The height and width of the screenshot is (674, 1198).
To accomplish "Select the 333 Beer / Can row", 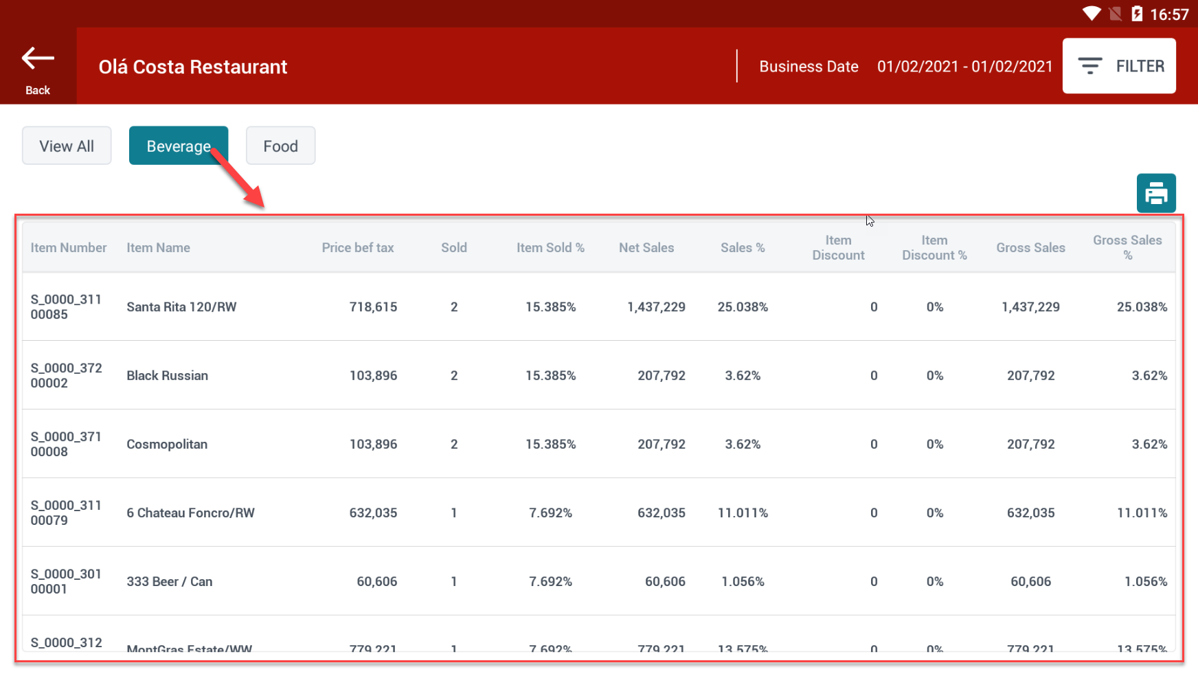I will click(x=170, y=582).
